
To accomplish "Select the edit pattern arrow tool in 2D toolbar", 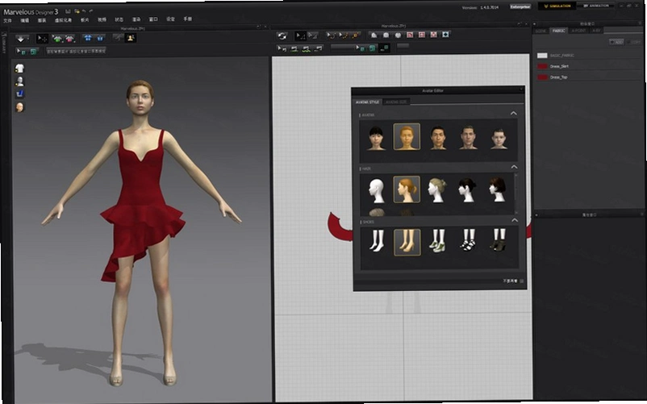I will pyautogui.click(x=300, y=36).
